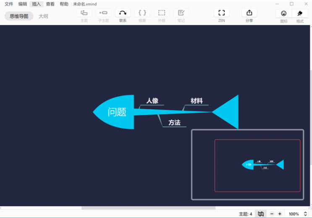
Task: Open the 分享 share icon
Action: tap(249, 13)
